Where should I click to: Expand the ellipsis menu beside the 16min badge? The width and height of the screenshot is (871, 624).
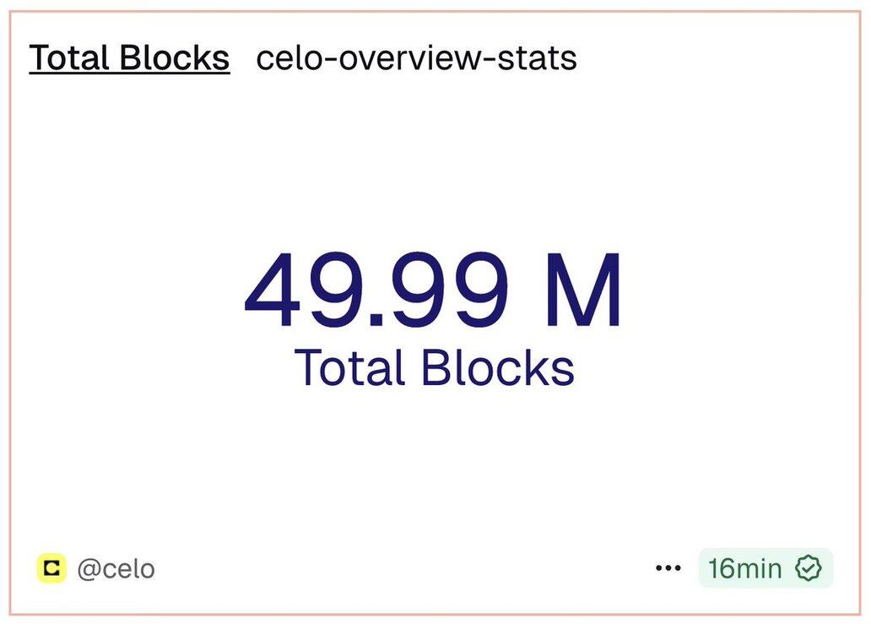[x=668, y=569]
